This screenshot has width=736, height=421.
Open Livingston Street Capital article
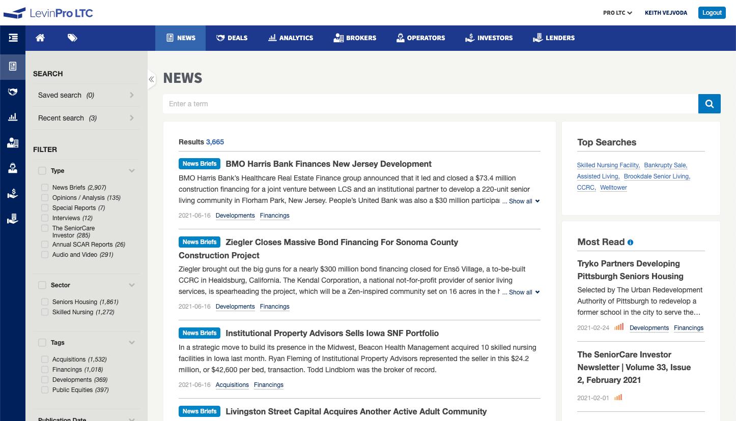[x=356, y=411]
